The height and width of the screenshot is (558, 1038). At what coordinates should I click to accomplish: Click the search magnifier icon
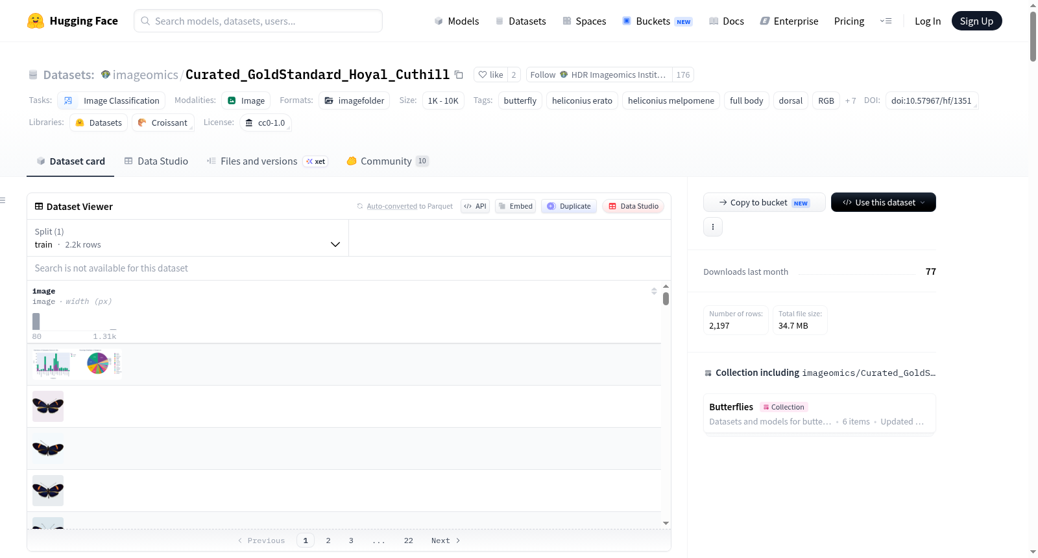coord(145,21)
